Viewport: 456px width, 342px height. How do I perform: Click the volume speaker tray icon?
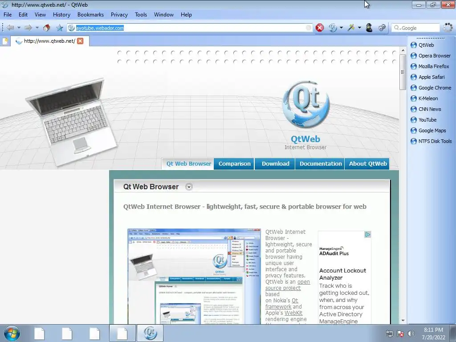[411, 334]
